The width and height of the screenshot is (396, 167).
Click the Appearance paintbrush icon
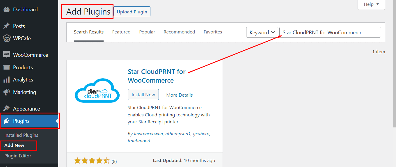pyautogui.click(x=6, y=109)
